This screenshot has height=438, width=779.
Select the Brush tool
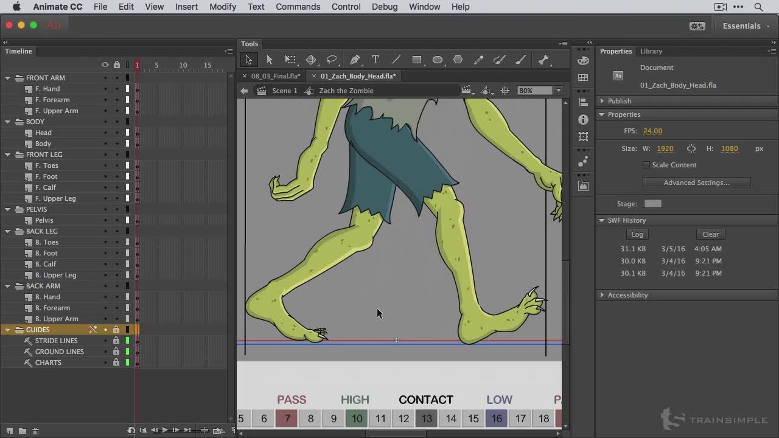coord(520,60)
